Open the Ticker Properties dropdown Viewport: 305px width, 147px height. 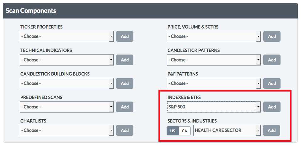(67, 36)
